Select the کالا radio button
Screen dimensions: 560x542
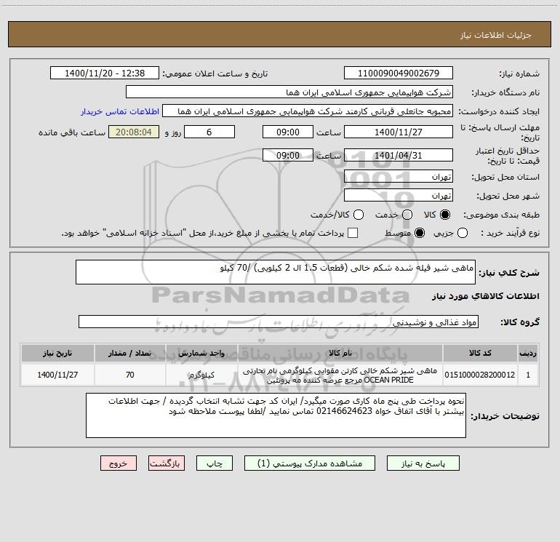tap(445, 215)
